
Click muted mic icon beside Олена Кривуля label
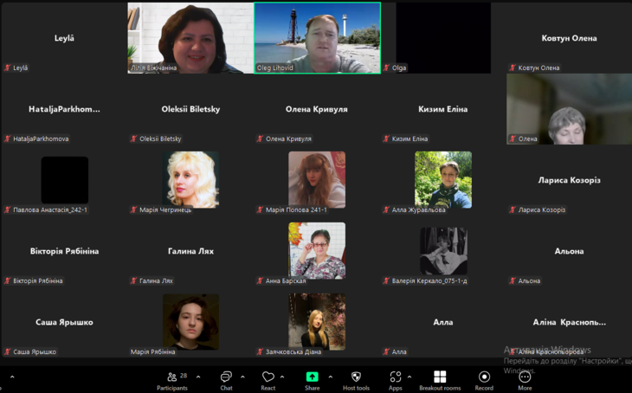click(x=260, y=139)
